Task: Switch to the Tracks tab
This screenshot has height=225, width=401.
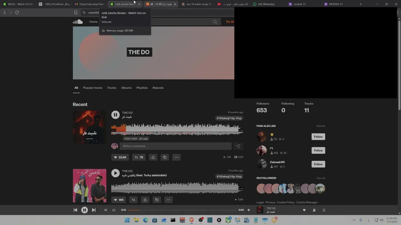Action: 112,88
